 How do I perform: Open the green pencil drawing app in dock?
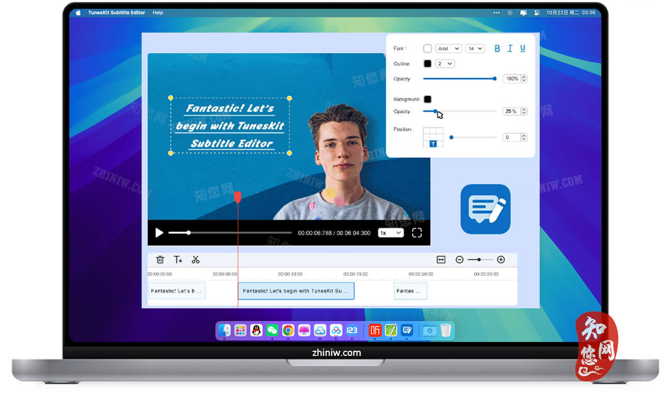(x=391, y=331)
